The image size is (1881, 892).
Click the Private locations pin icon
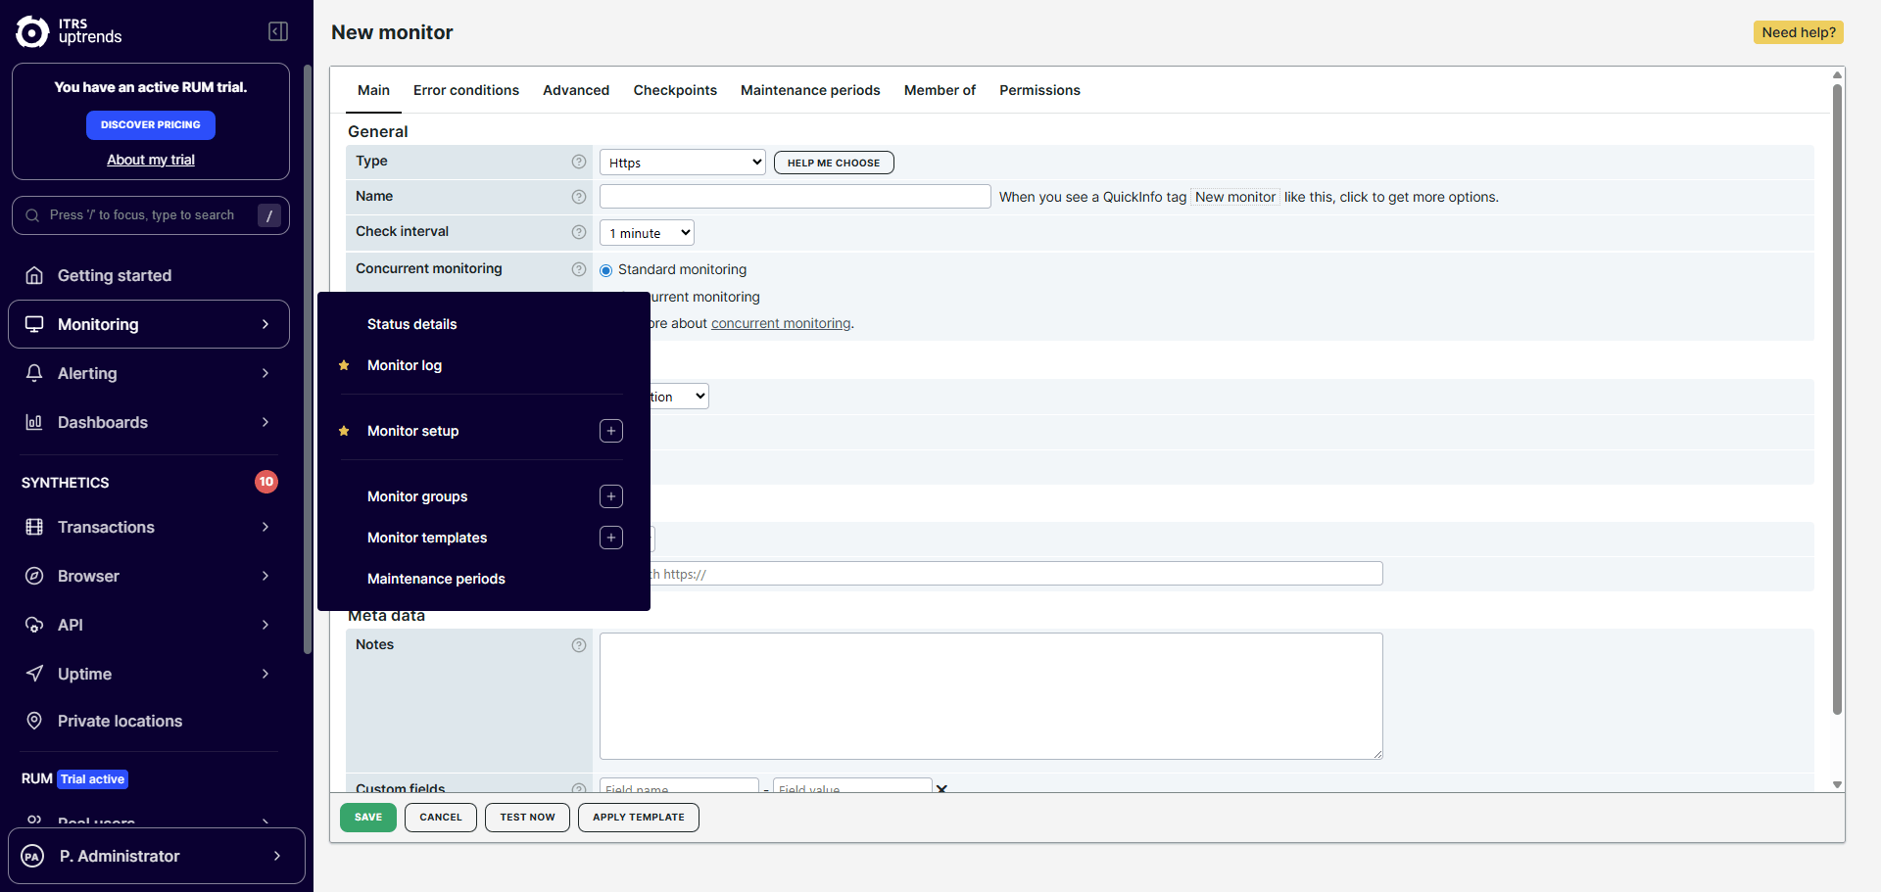point(34,721)
